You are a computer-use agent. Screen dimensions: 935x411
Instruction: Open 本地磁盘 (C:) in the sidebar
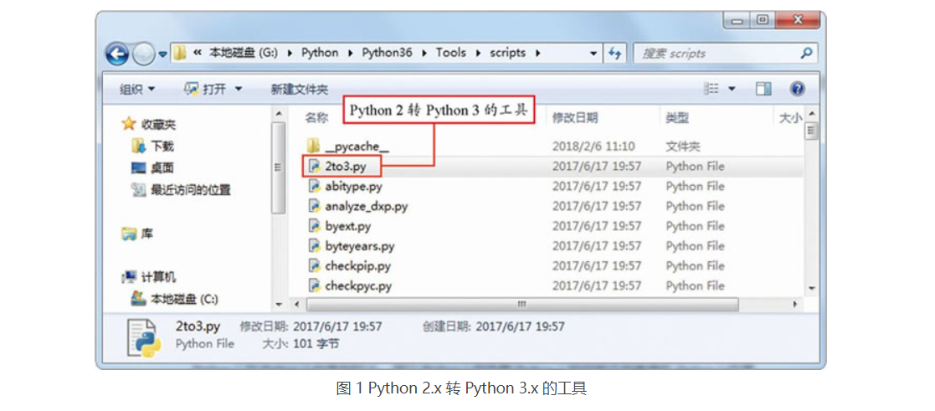[x=184, y=298]
